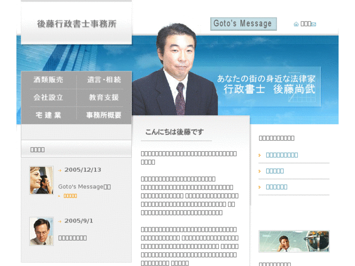Open the 酒類販売 menu item
Screen dimensions: 355x266
(48, 80)
